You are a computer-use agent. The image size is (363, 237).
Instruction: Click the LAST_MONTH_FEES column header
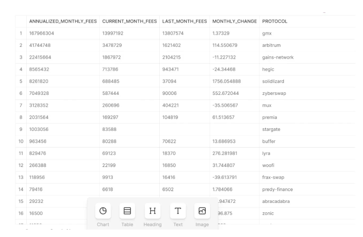(x=184, y=21)
